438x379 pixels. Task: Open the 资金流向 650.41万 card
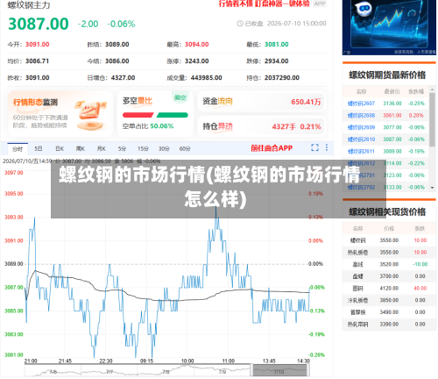pos(261,102)
